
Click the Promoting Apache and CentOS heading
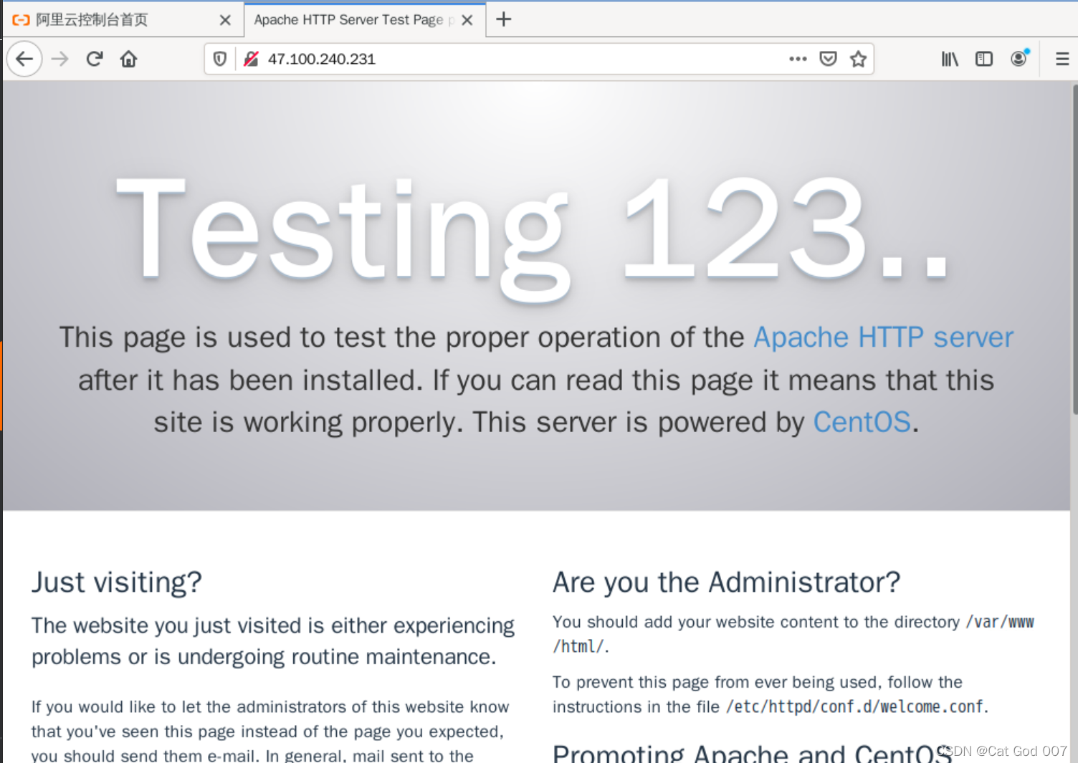[x=752, y=752]
